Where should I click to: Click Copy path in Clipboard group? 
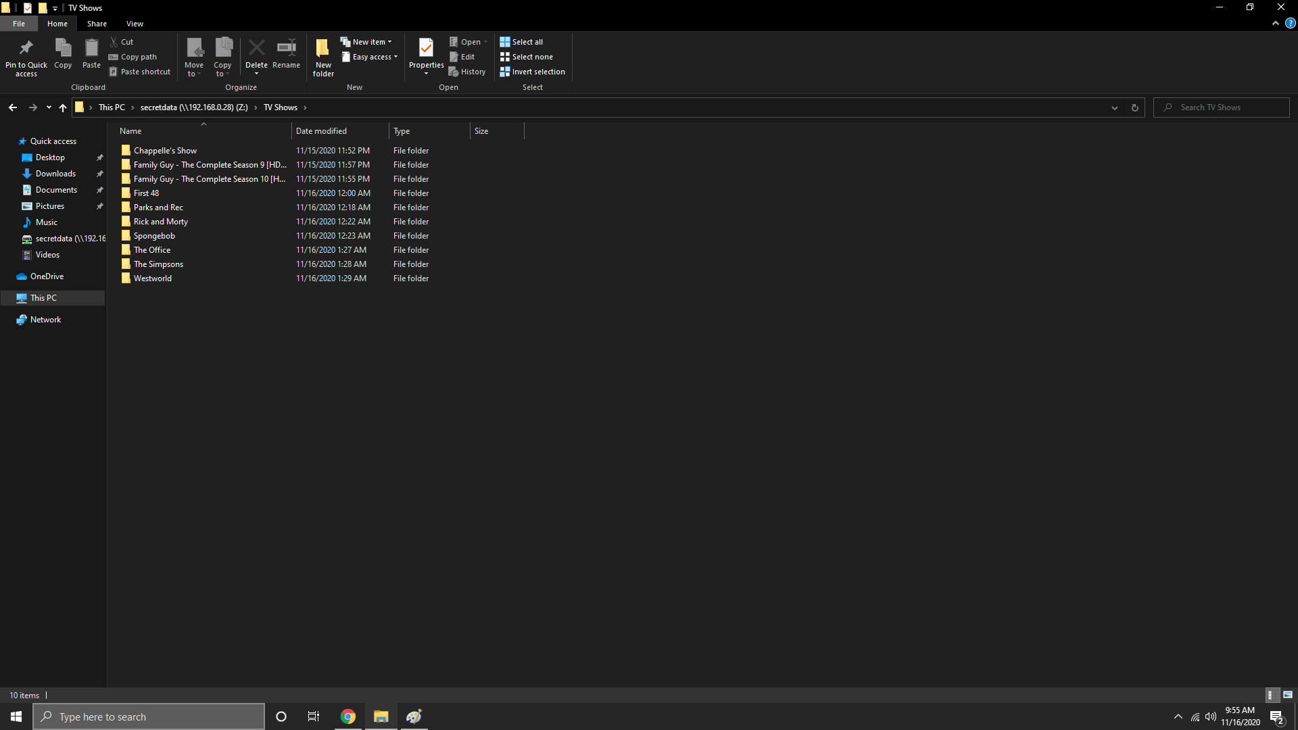133,57
